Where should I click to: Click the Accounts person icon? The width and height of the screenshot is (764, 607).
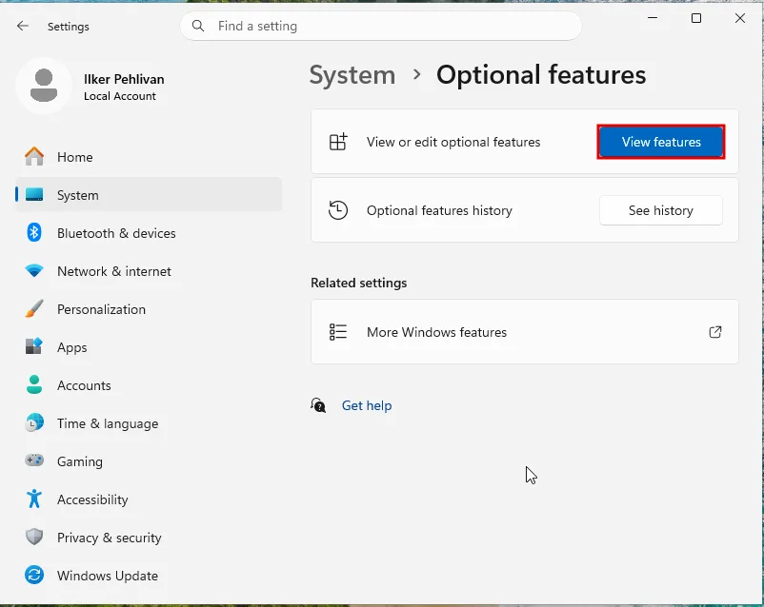pos(34,384)
